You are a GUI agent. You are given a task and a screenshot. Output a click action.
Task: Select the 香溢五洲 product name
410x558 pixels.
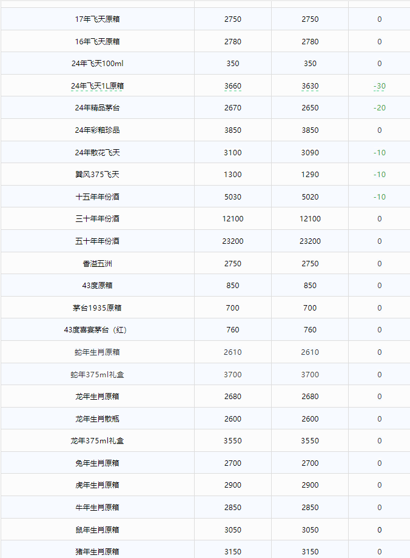click(x=97, y=264)
